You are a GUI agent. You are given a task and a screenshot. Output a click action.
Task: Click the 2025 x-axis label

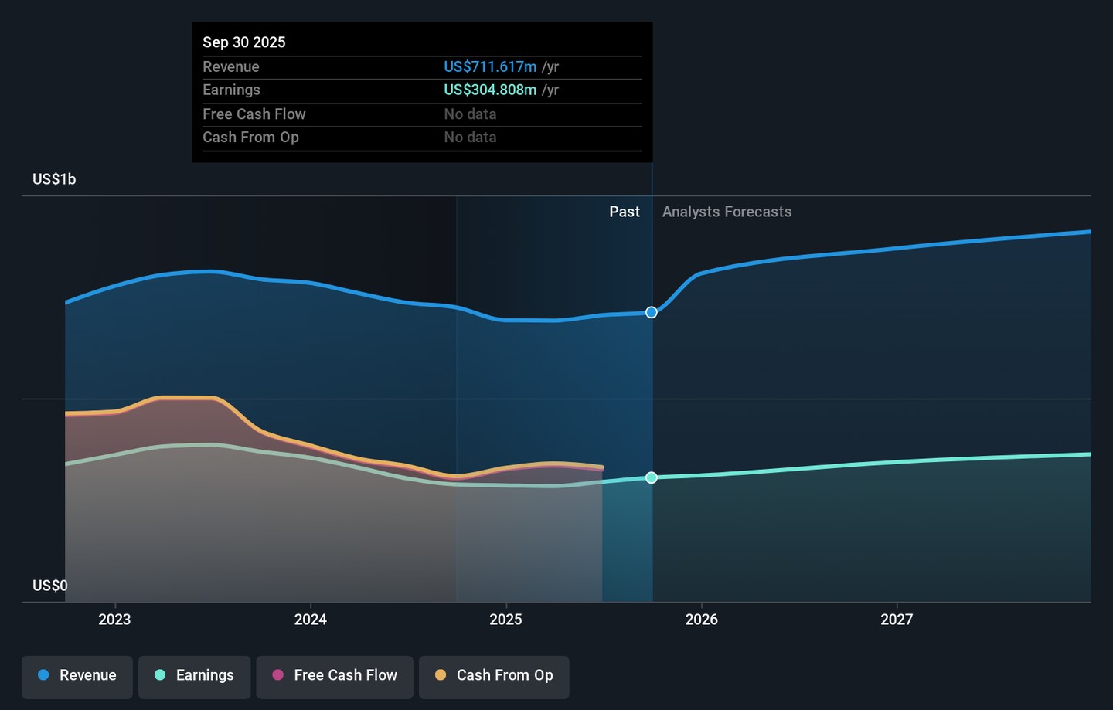(x=505, y=620)
